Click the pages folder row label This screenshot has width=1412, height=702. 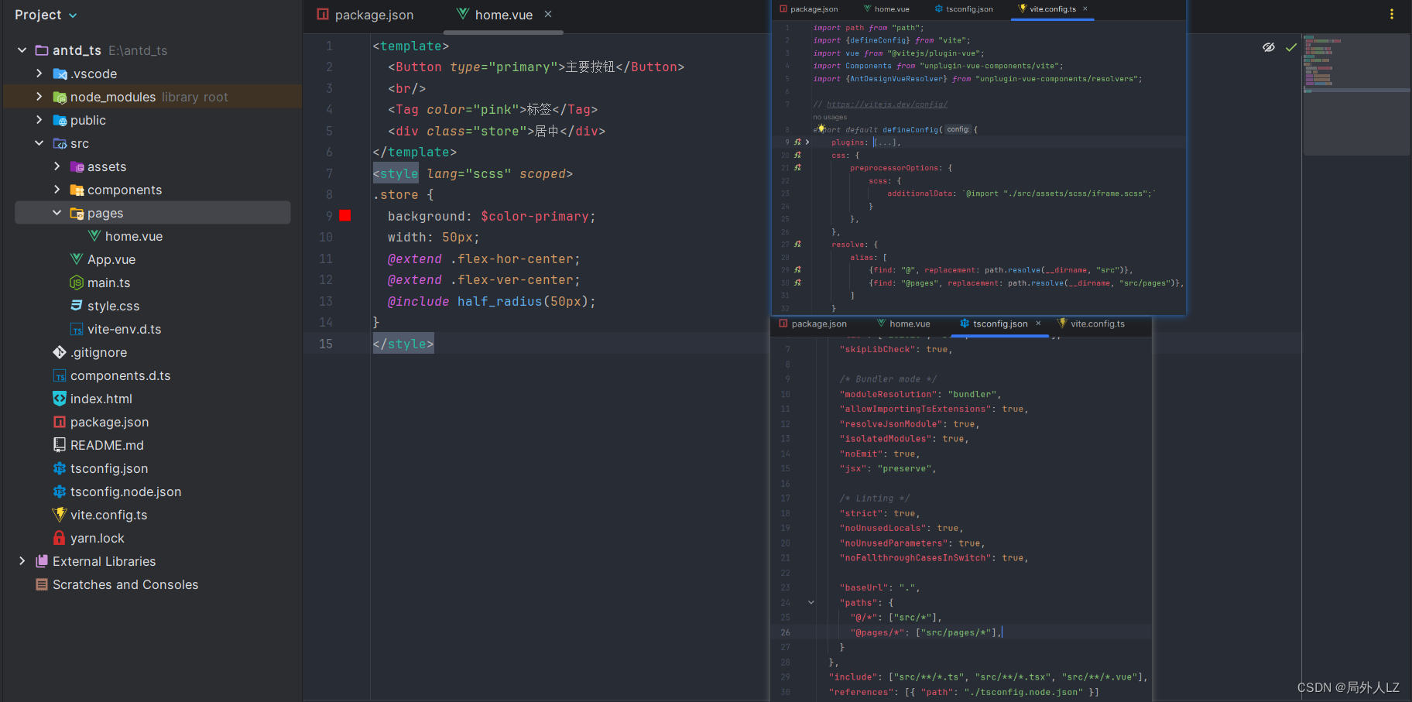coord(105,213)
